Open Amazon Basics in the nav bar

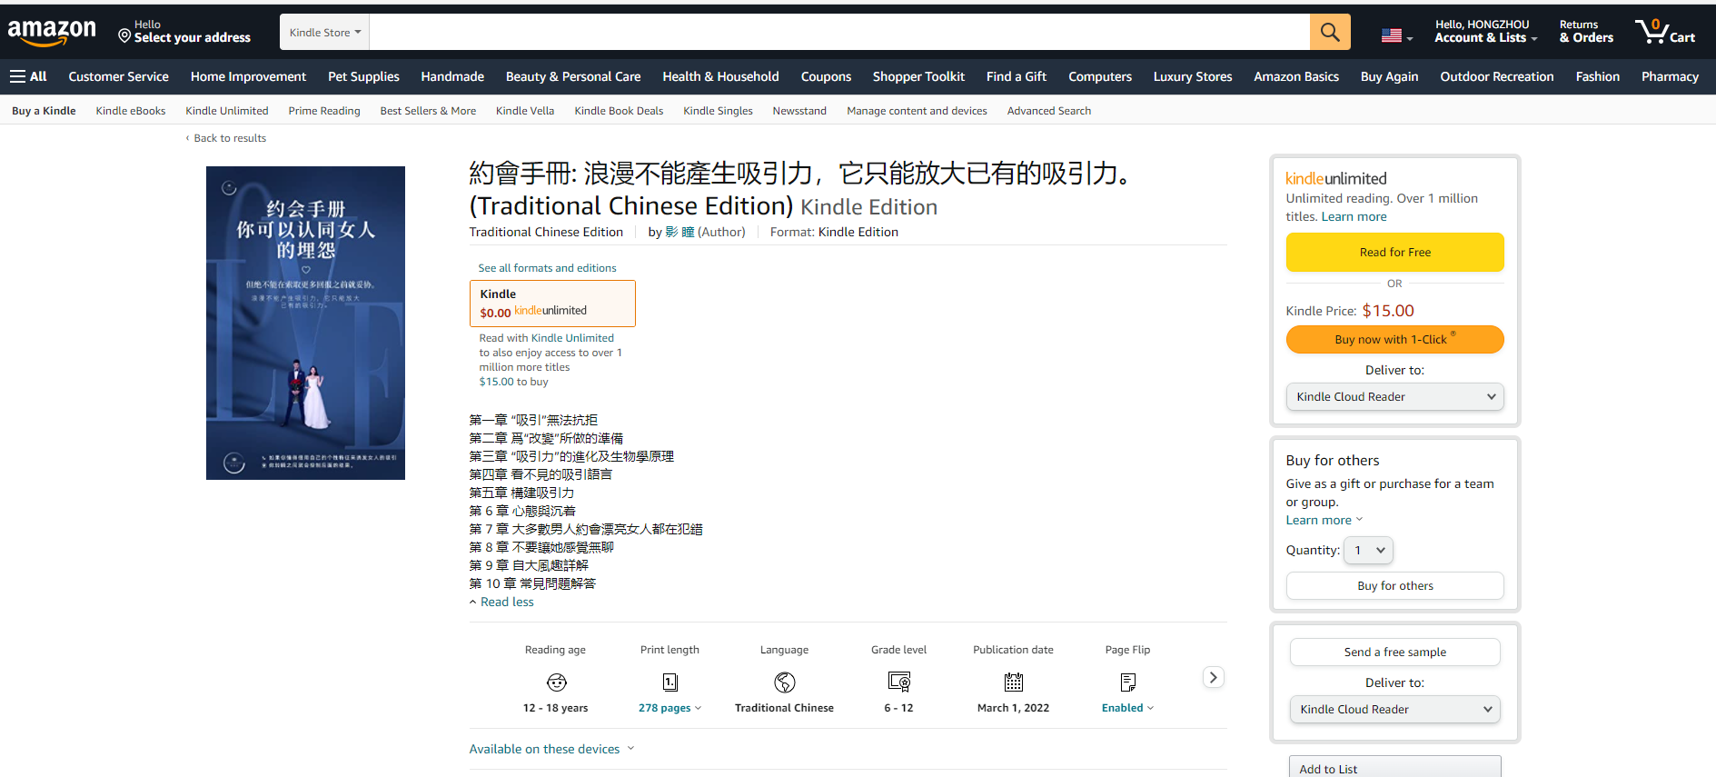(x=1296, y=76)
